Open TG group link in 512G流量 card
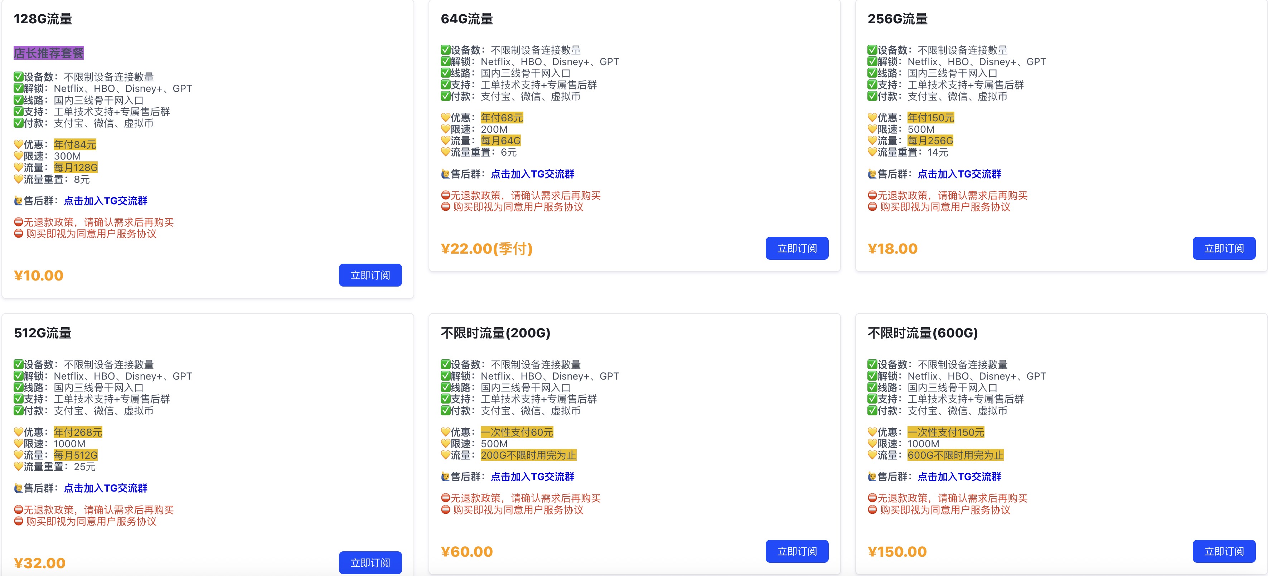This screenshot has width=1268, height=576. [105, 488]
